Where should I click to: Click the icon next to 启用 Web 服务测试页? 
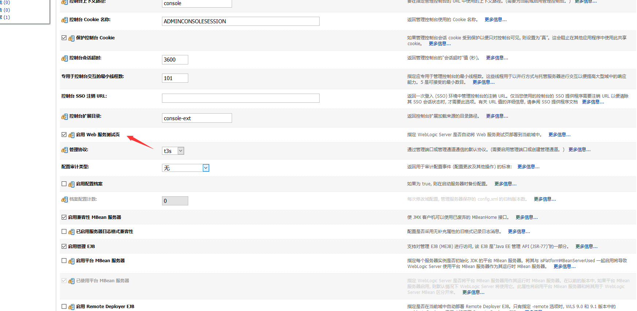[x=72, y=135]
